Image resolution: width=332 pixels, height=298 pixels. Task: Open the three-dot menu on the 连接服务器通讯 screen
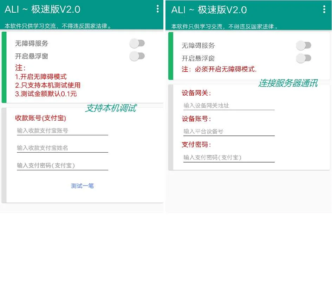click(324, 9)
